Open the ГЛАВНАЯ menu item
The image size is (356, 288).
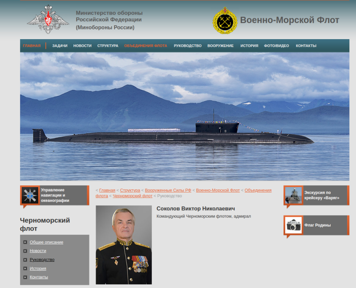32,46
